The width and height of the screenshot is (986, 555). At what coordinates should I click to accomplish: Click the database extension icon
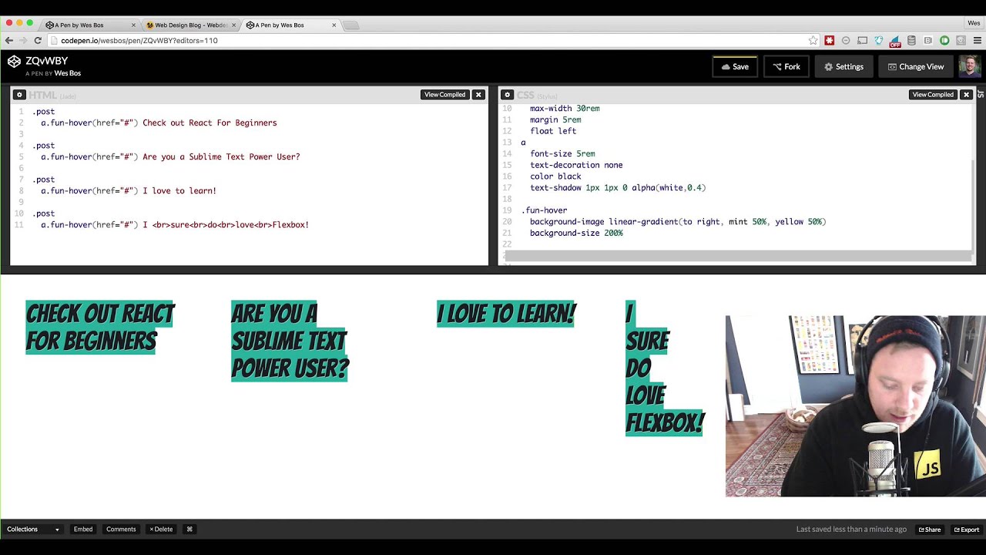pos(911,40)
